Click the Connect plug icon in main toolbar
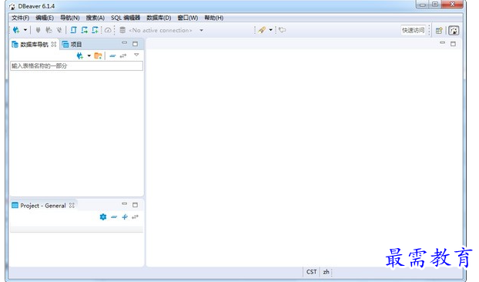Image resolution: width=479 pixels, height=282 pixels. coord(39,30)
